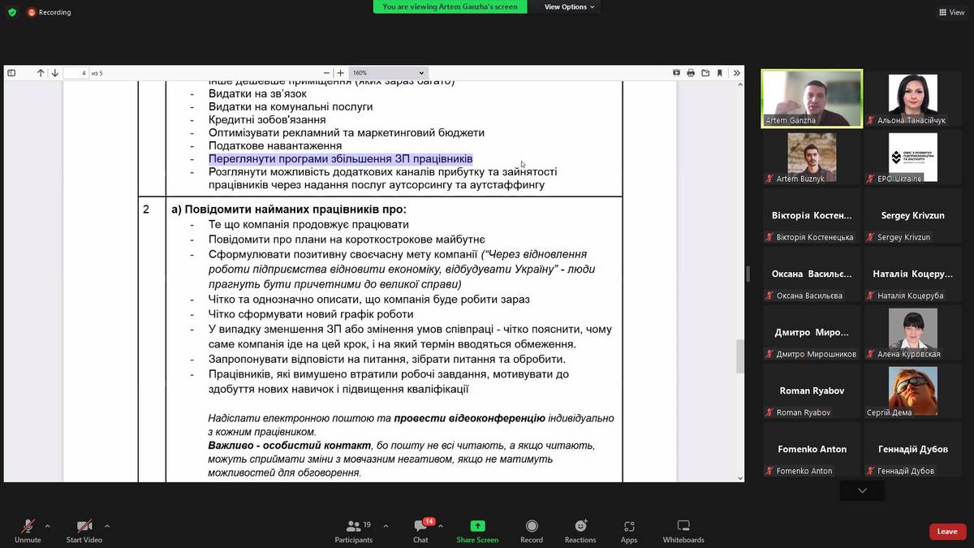Open the View Options menu

[x=569, y=6]
